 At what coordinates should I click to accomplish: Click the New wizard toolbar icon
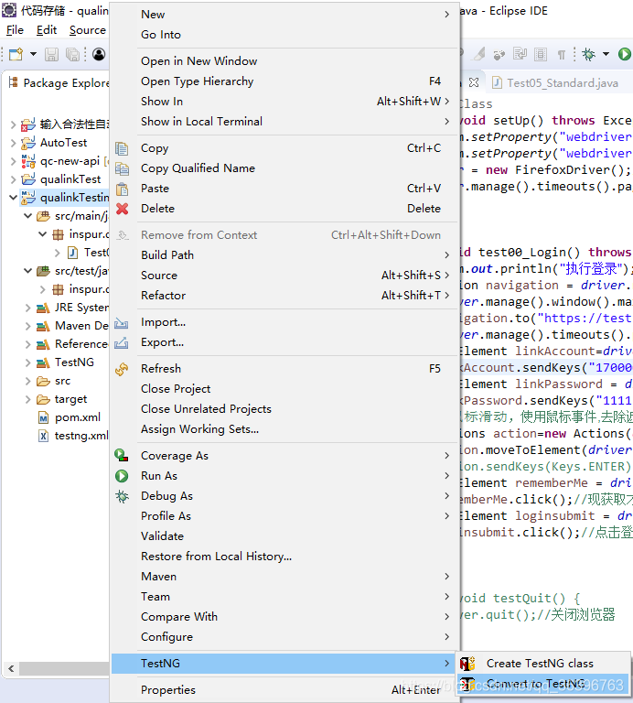click(16, 54)
